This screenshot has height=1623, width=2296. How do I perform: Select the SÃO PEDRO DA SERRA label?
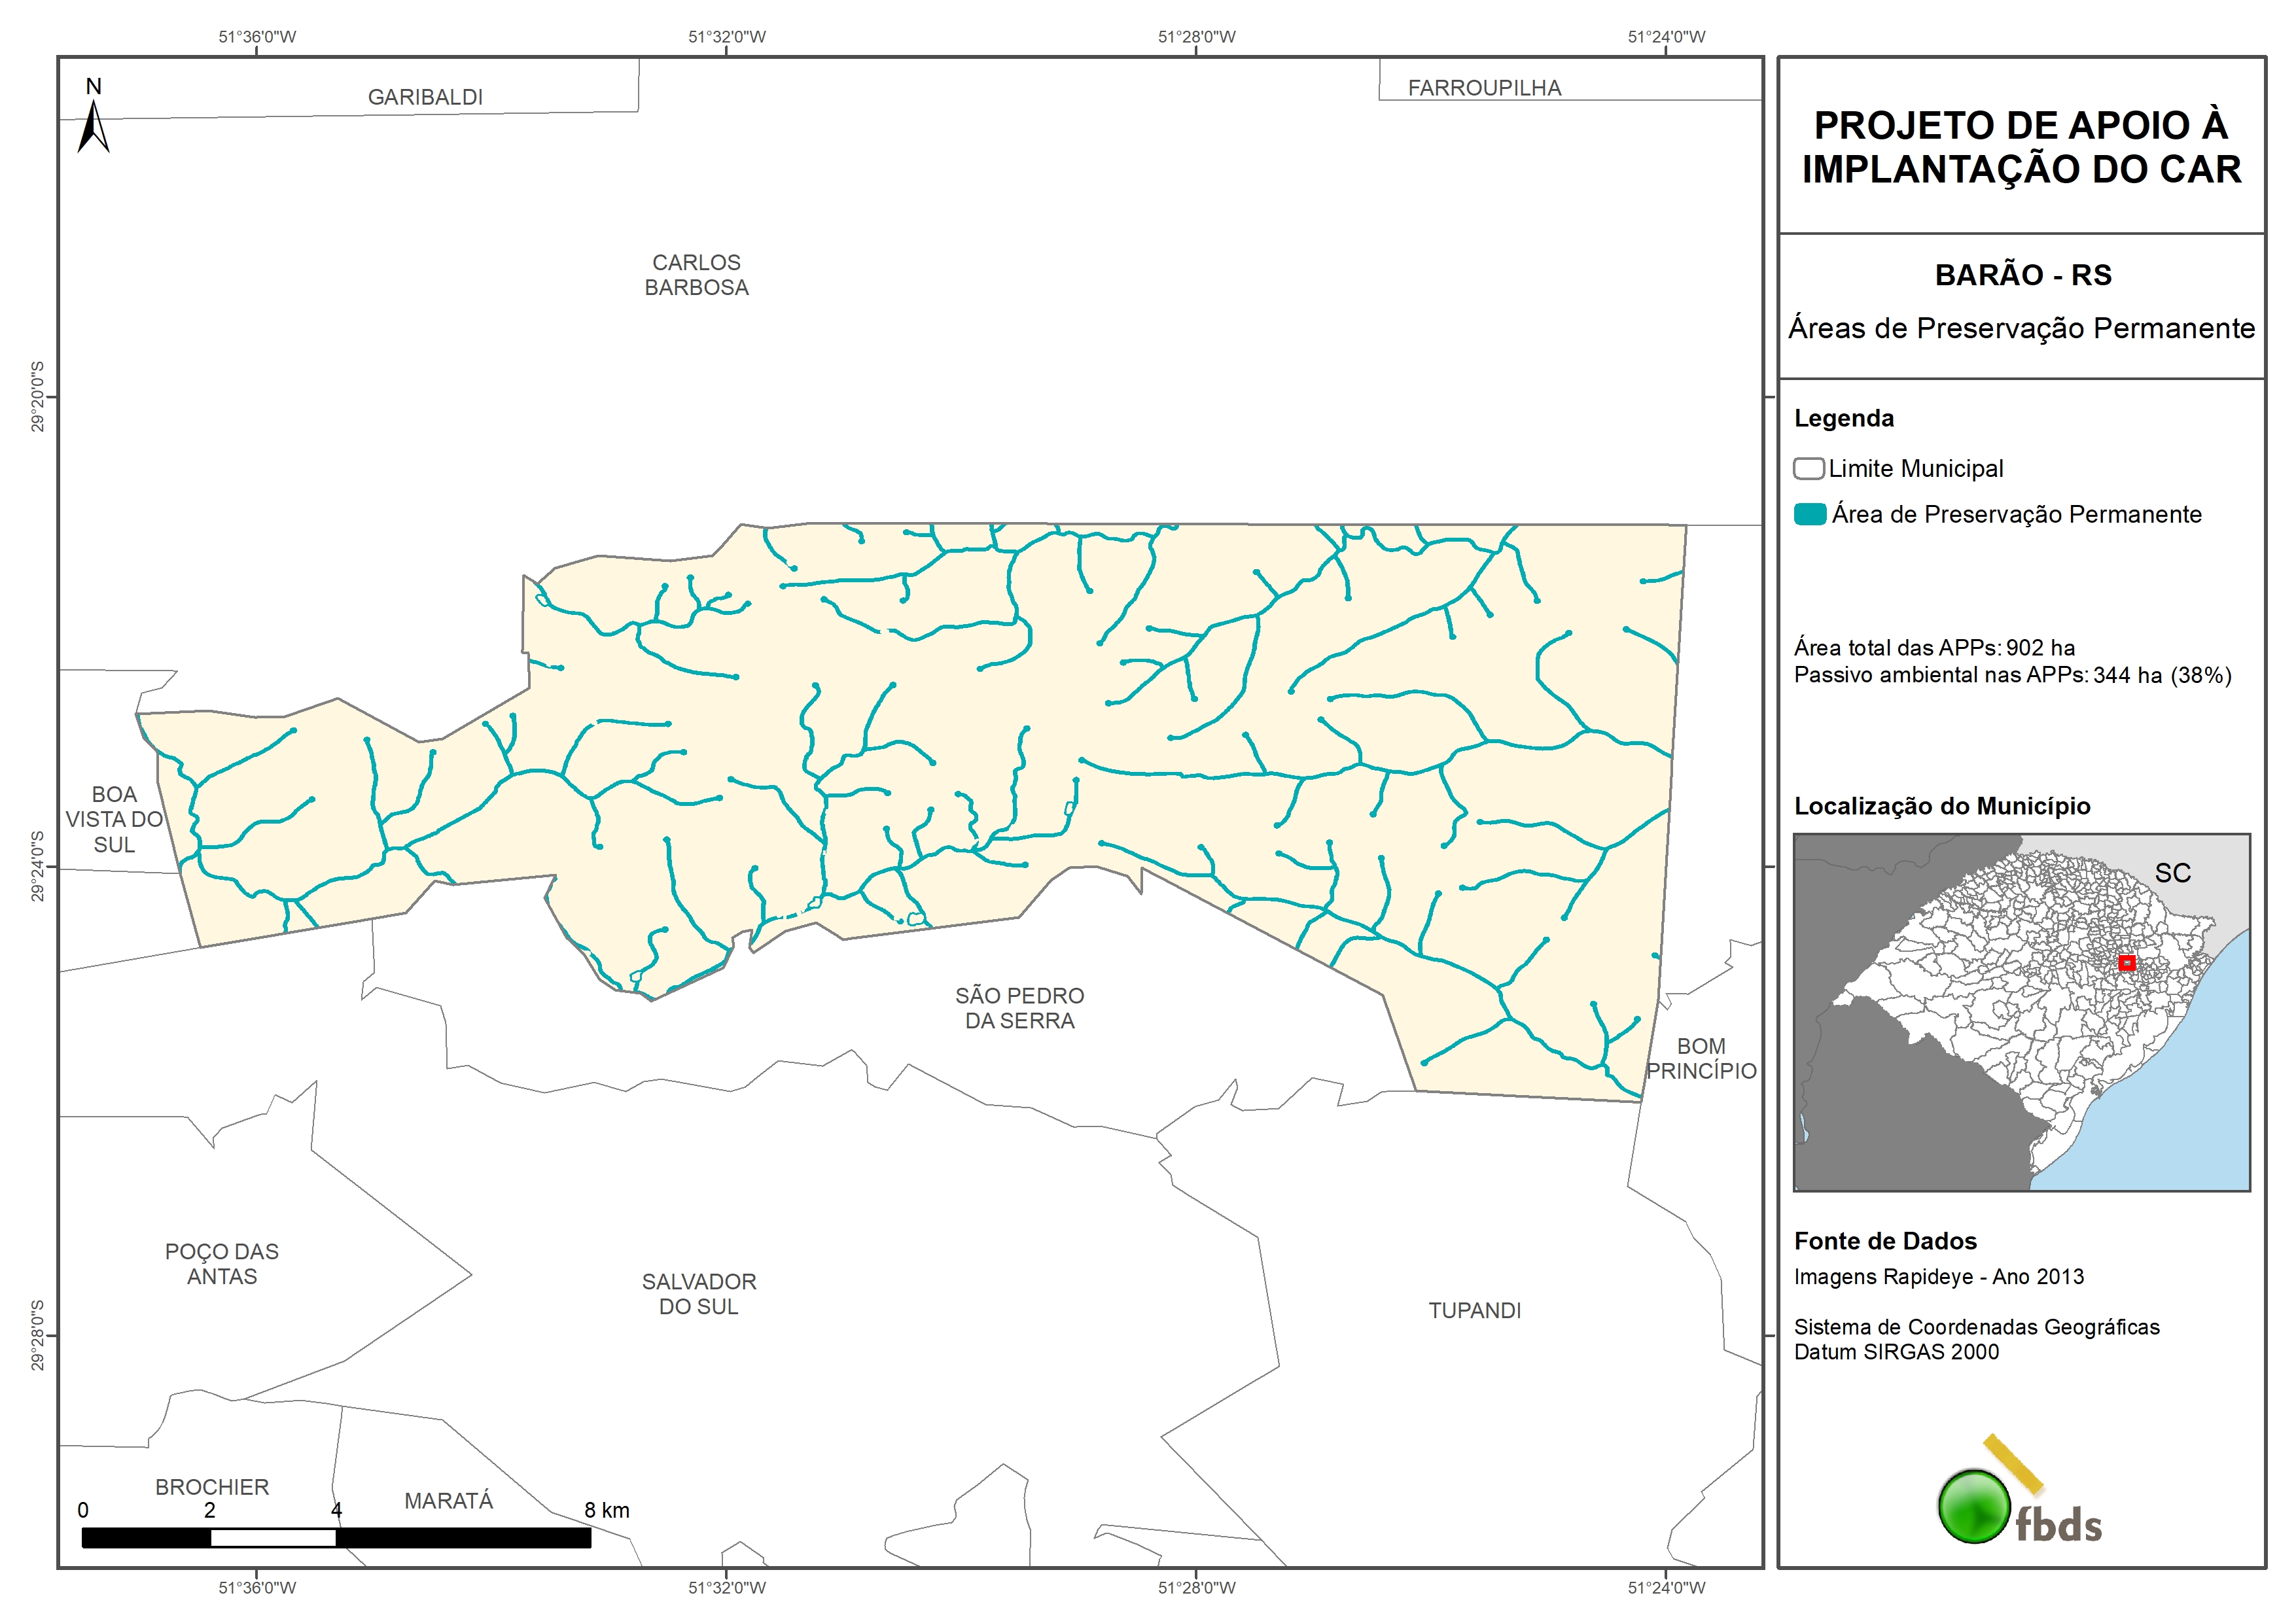(1019, 1008)
